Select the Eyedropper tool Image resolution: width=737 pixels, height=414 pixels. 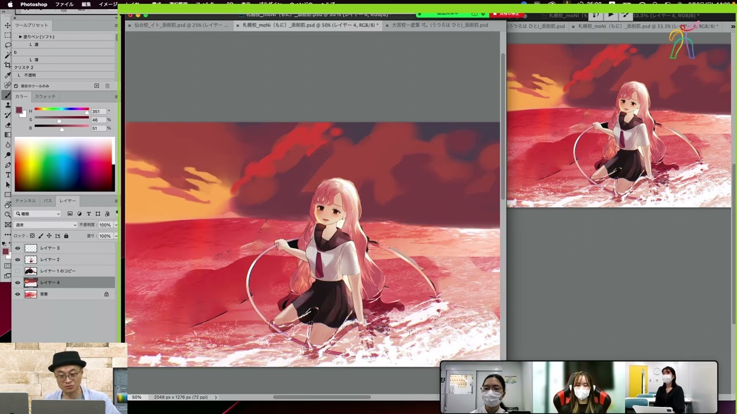[x=7, y=75]
